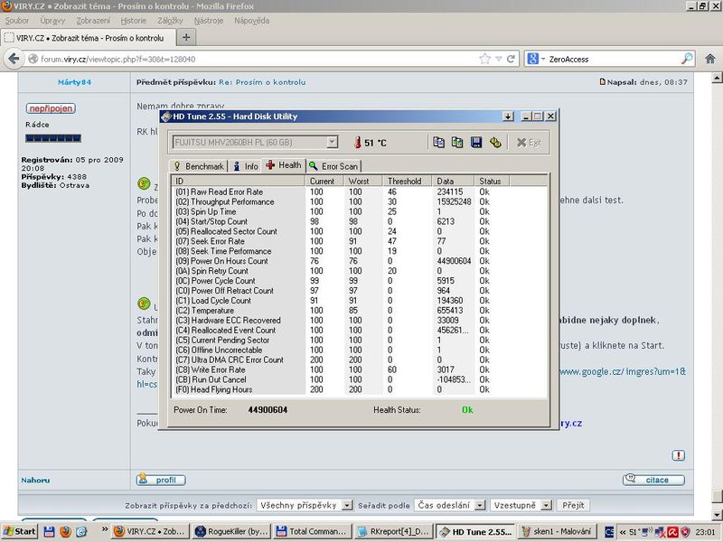The height and width of the screenshot is (542, 723).
Task: Click the search magnifier icon
Action: [687, 59]
